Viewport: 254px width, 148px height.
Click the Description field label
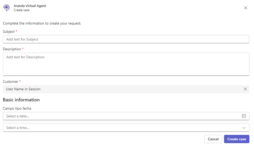click(x=12, y=49)
